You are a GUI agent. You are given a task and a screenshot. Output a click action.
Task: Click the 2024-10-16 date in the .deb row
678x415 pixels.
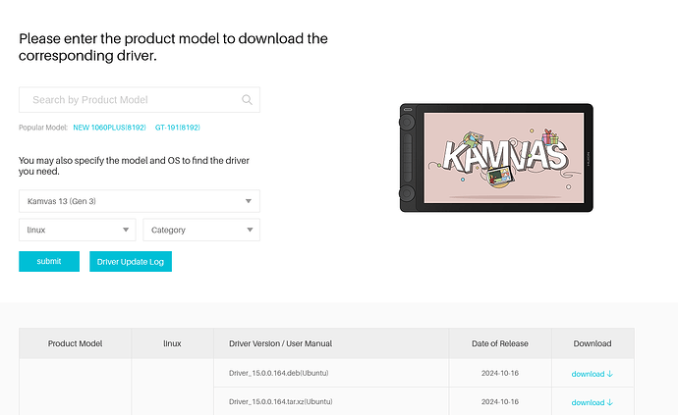click(x=500, y=373)
